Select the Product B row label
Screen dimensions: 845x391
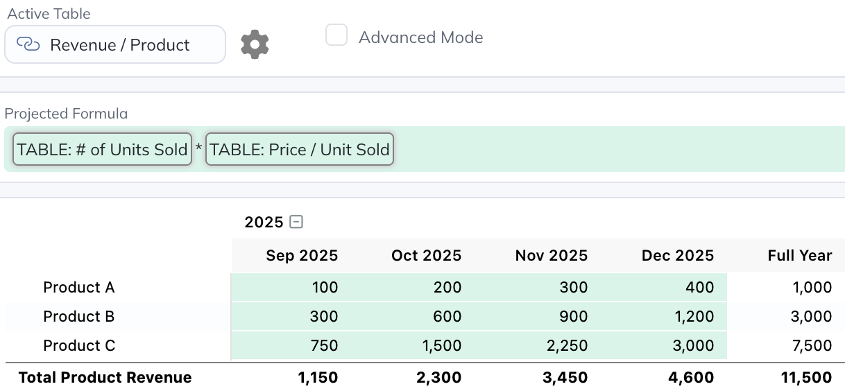(x=78, y=316)
